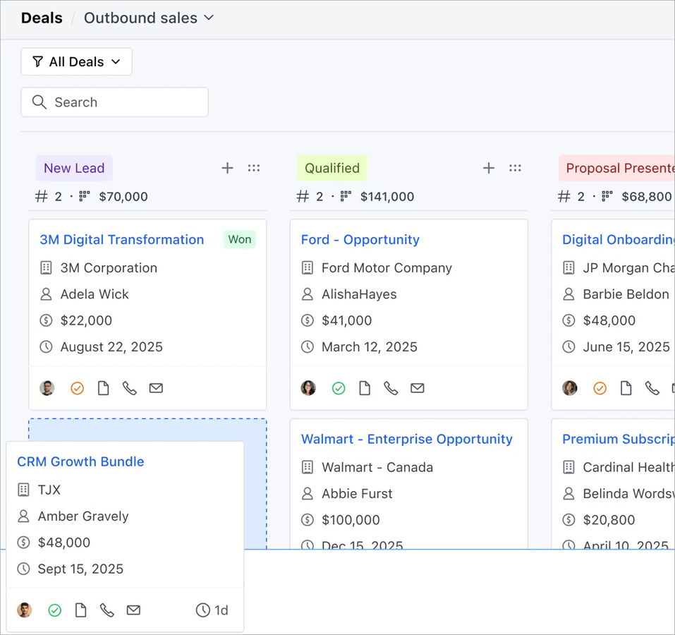Toggle the orange check on 3M card
Screen dimensions: 675x635
[77, 388]
